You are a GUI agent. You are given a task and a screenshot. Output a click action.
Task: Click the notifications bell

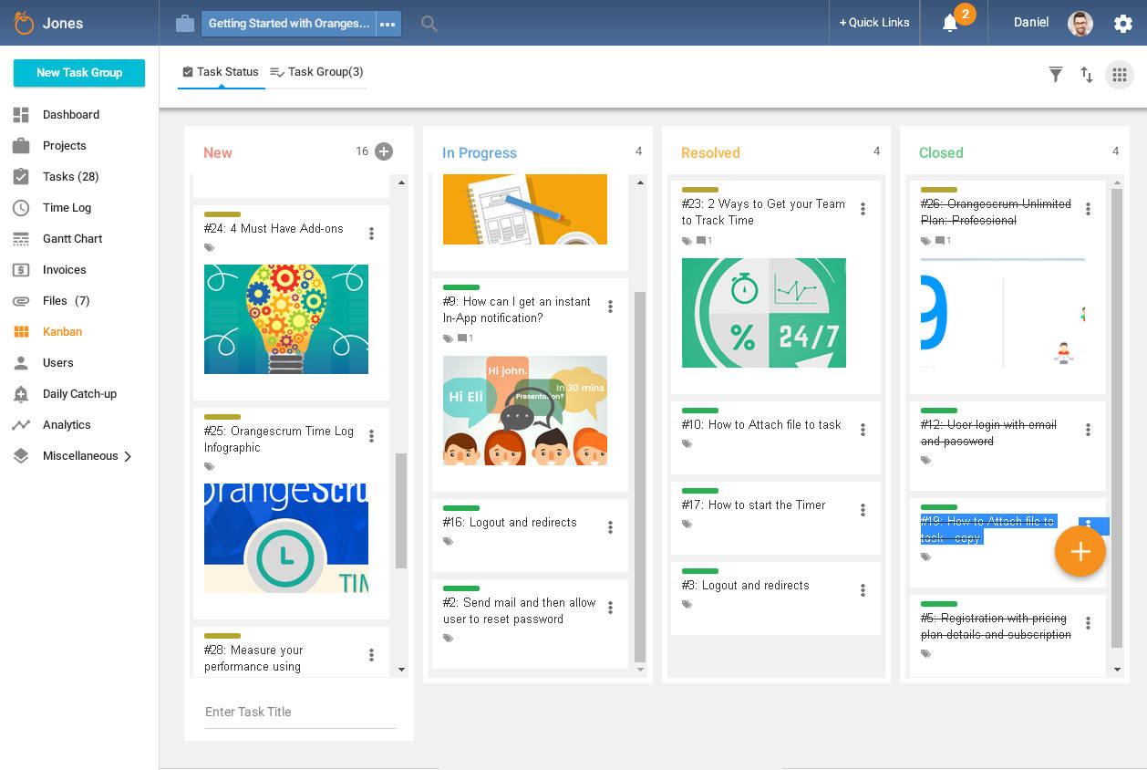[950, 22]
